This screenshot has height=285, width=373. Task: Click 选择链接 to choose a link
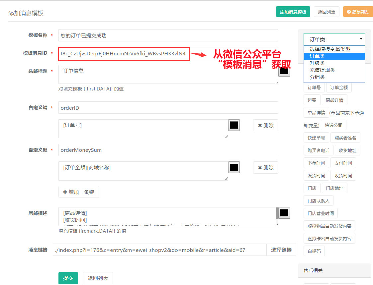coord(281,250)
